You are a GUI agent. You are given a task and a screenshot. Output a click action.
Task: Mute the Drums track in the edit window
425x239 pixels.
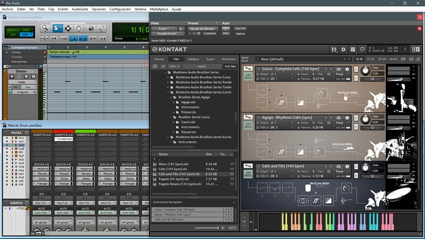coord(33,76)
